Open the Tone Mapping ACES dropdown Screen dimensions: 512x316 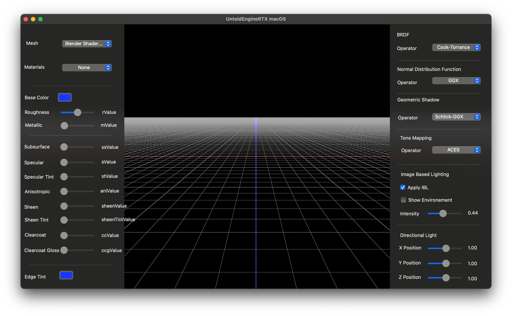pos(456,150)
